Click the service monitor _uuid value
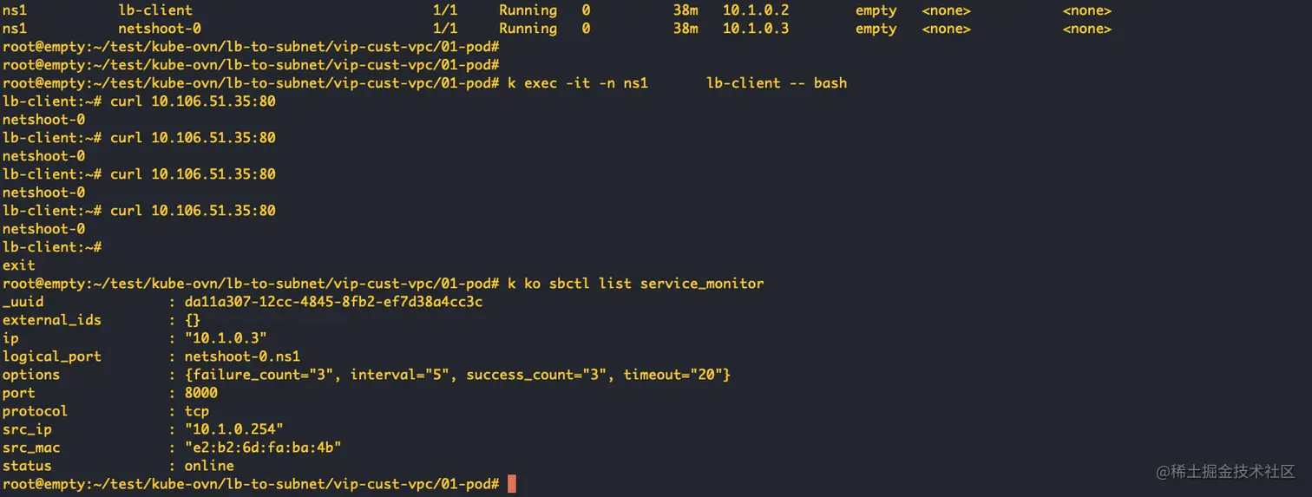 point(333,302)
